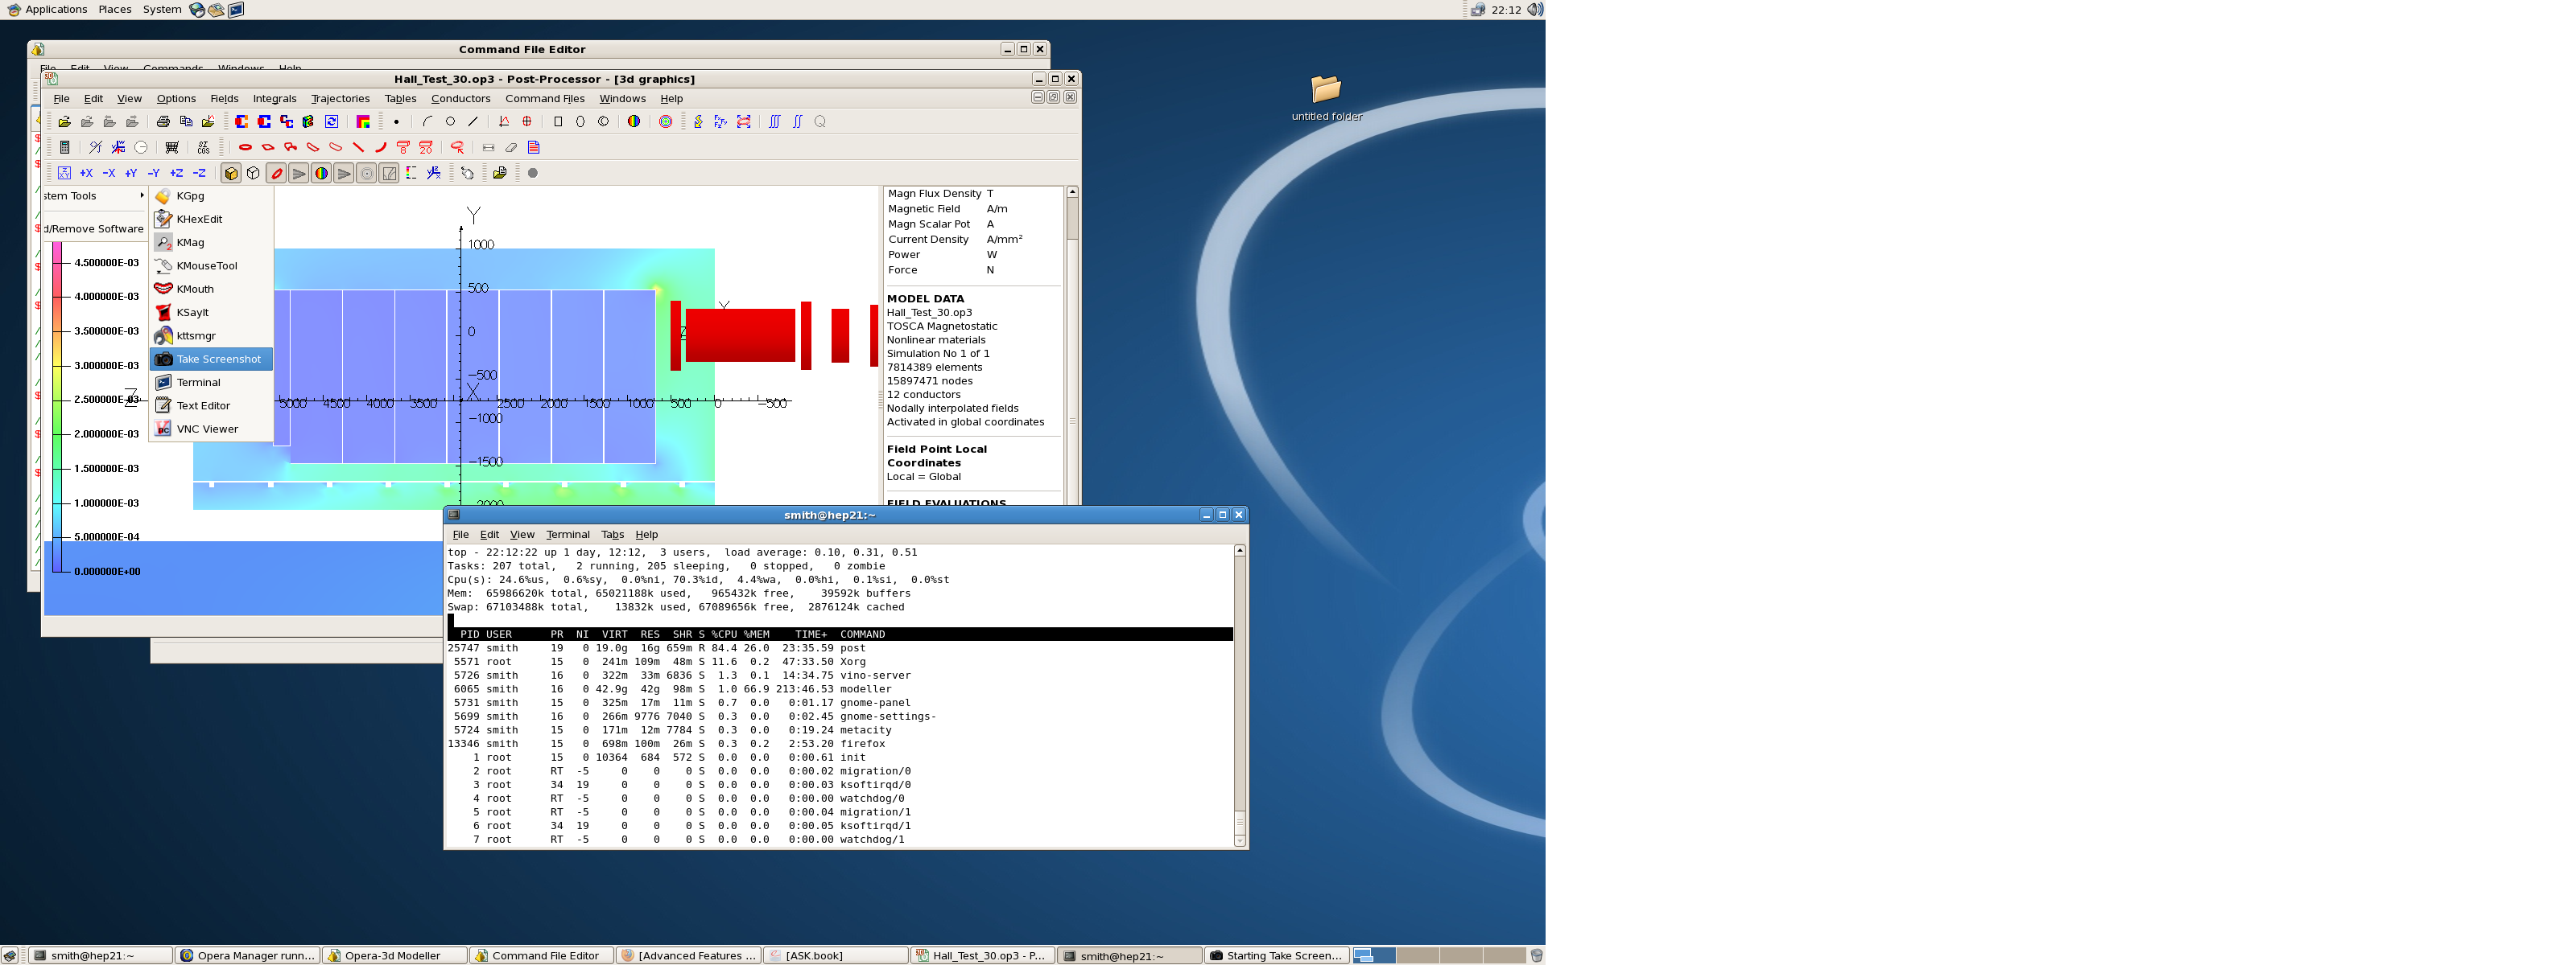Click the calculator icon

click(x=65, y=148)
